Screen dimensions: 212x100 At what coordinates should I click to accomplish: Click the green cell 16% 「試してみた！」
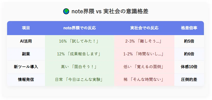coord(80,41)
